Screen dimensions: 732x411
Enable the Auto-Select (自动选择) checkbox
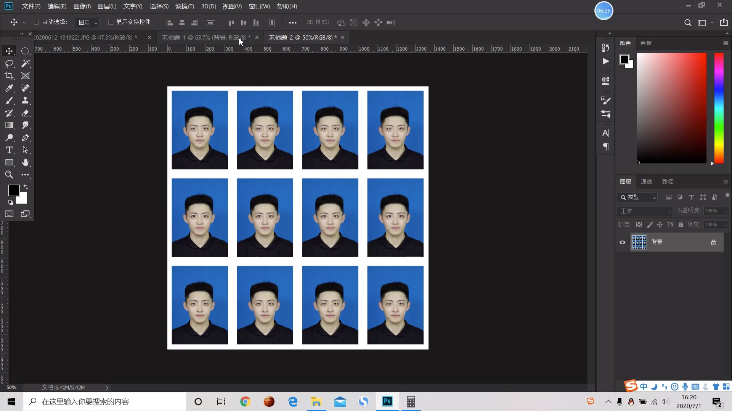pos(36,22)
